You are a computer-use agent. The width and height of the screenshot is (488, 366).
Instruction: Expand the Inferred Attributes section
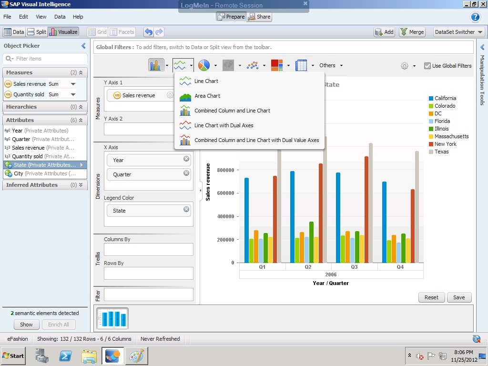pos(81,185)
